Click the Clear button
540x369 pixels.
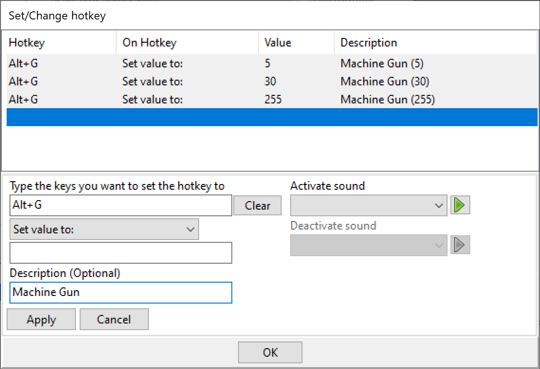(x=257, y=206)
